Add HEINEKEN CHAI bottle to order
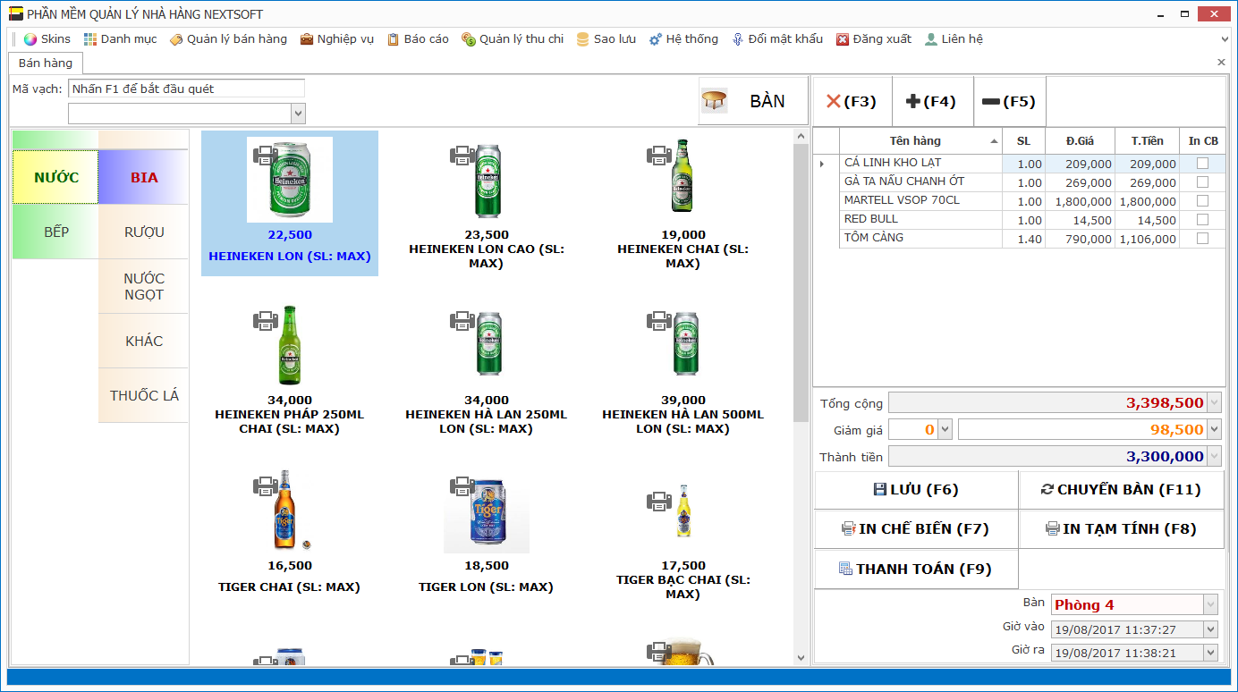Screen dimensions: 1238x692 [683, 175]
